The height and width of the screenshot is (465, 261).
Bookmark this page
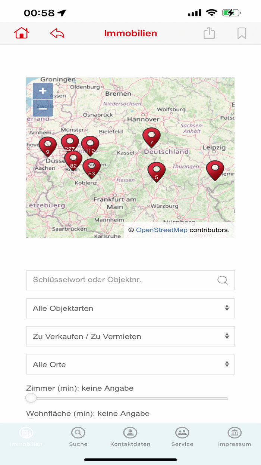(x=242, y=33)
